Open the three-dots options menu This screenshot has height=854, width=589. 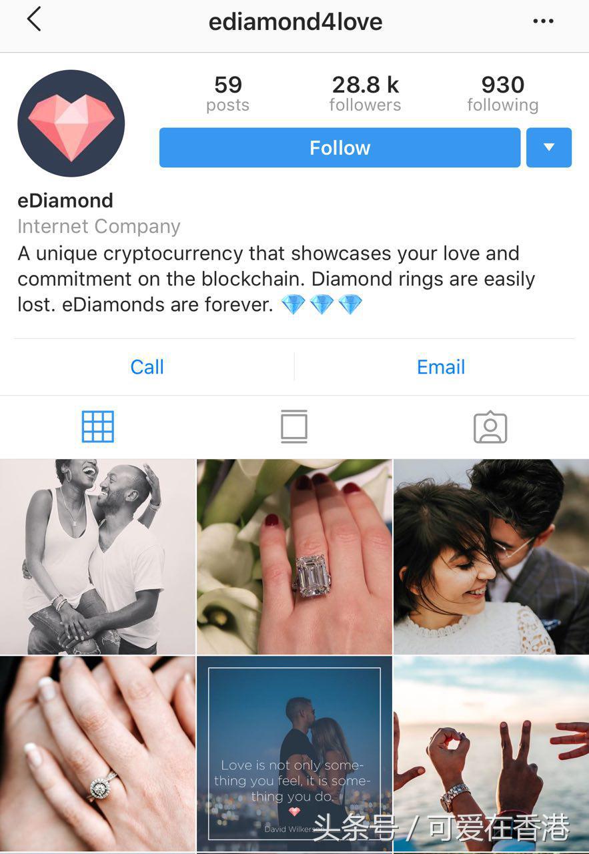pyautogui.click(x=543, y=21)
